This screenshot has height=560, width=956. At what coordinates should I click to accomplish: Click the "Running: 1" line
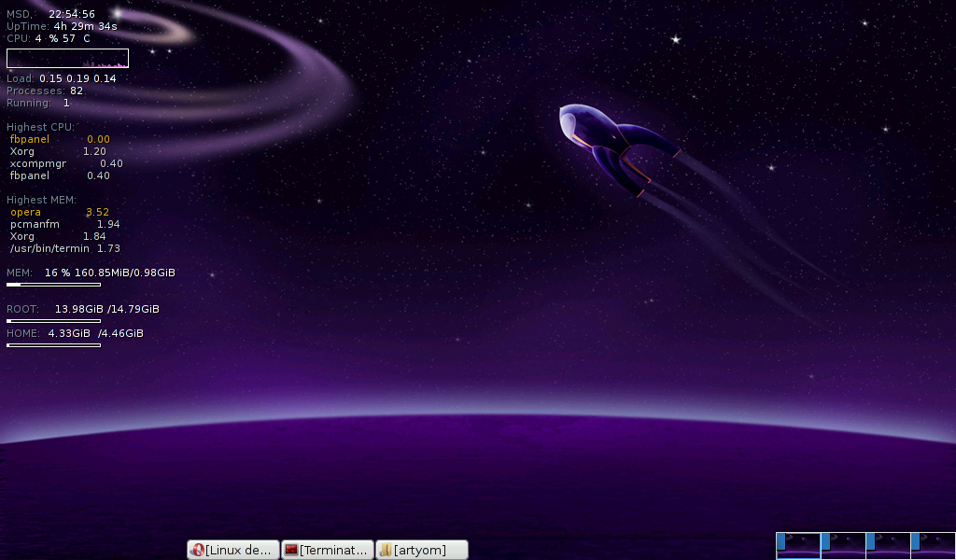click(37, 103)
